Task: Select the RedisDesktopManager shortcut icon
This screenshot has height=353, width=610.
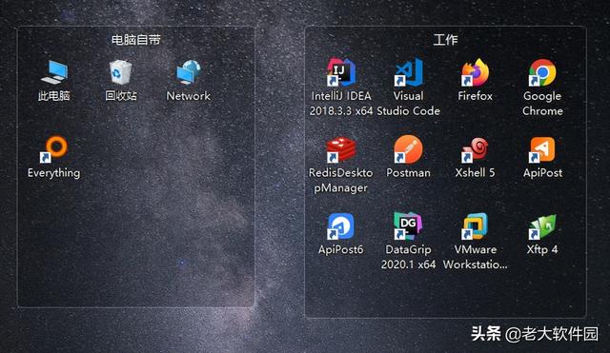Action: pos(341,149)
